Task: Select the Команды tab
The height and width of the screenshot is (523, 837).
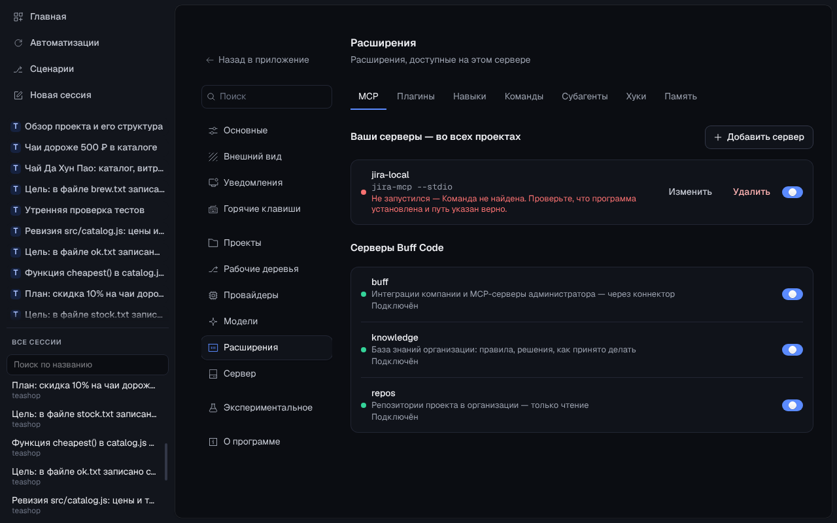Action: point(524,96)
